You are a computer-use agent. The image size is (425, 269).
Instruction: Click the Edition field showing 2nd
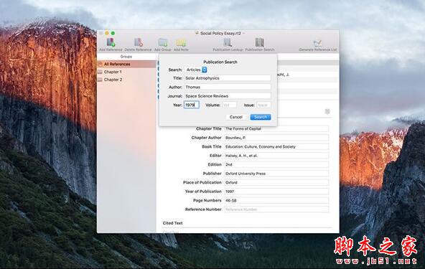click(x=276, y=164)
